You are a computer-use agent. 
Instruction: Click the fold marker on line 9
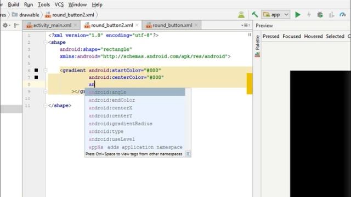[x=46, y=91]
